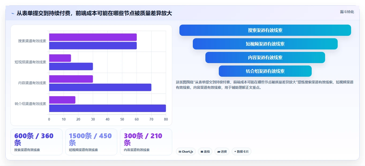
Task: Click the x-axis tick value 10
Action: tap(64, 119)
